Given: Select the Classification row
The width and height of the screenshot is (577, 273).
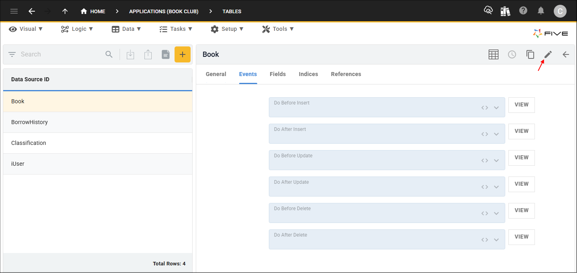Looking at the screenshot, I should (98, 143).
